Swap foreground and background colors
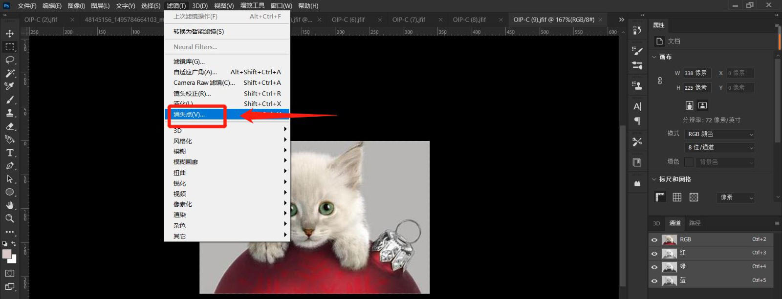Viewport: 782px width, 299px height. coord(14,243)
